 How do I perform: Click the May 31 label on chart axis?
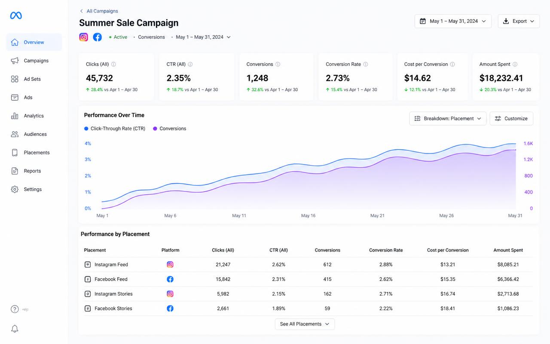(x=515, y=215)
